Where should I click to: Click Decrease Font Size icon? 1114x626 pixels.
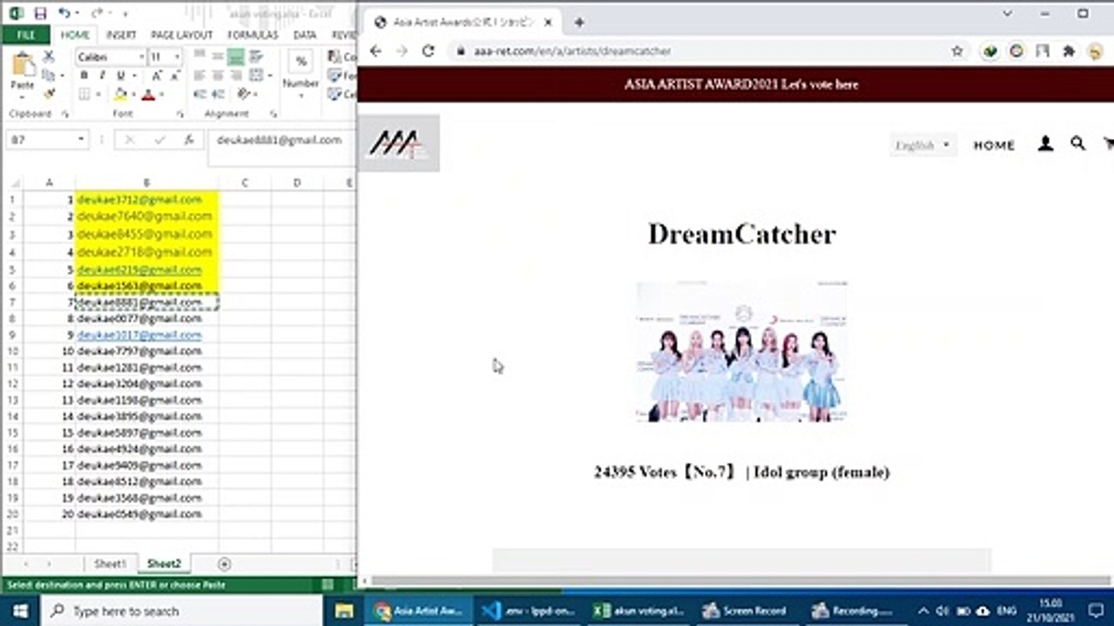pos(174,76)
